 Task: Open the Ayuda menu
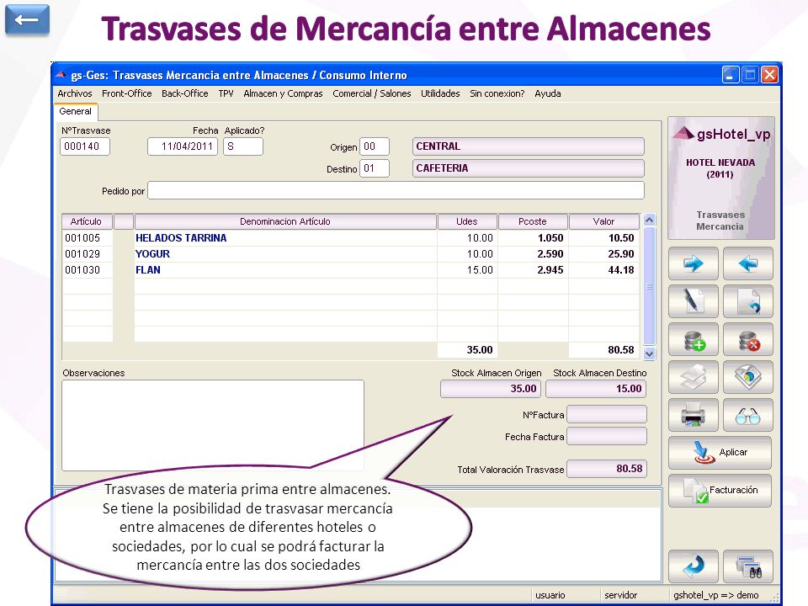pos(548,93)
